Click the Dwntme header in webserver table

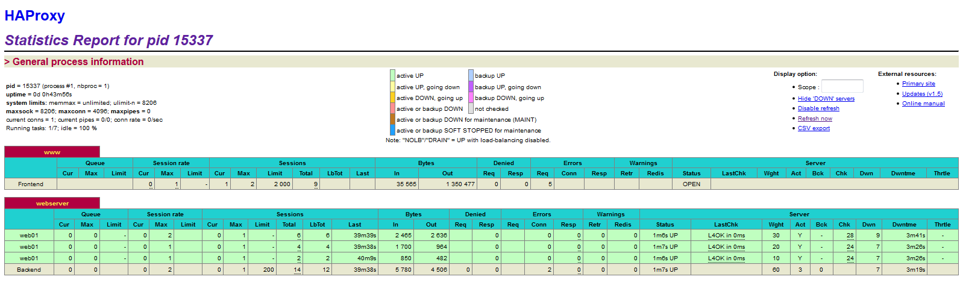[904, 225]
